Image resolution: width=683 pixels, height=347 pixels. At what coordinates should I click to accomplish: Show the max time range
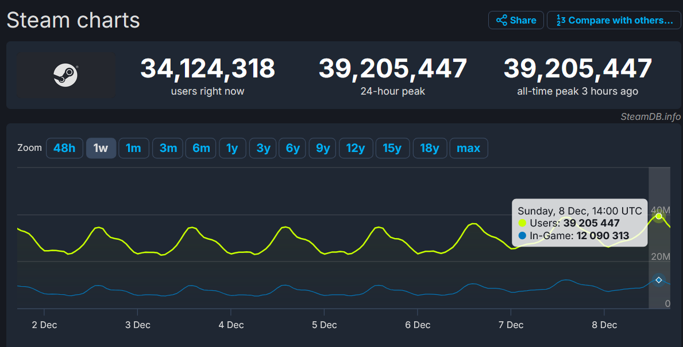(469, 149)
